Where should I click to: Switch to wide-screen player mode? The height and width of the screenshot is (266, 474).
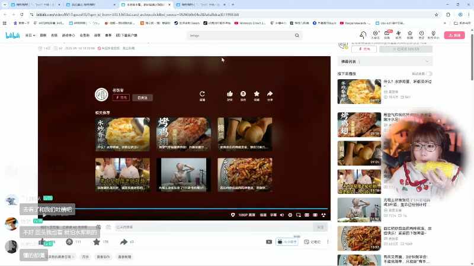pos(307,215)
